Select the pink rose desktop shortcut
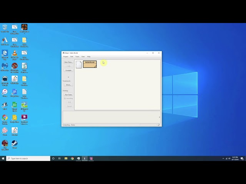The image size is (246, 184). 5,131
